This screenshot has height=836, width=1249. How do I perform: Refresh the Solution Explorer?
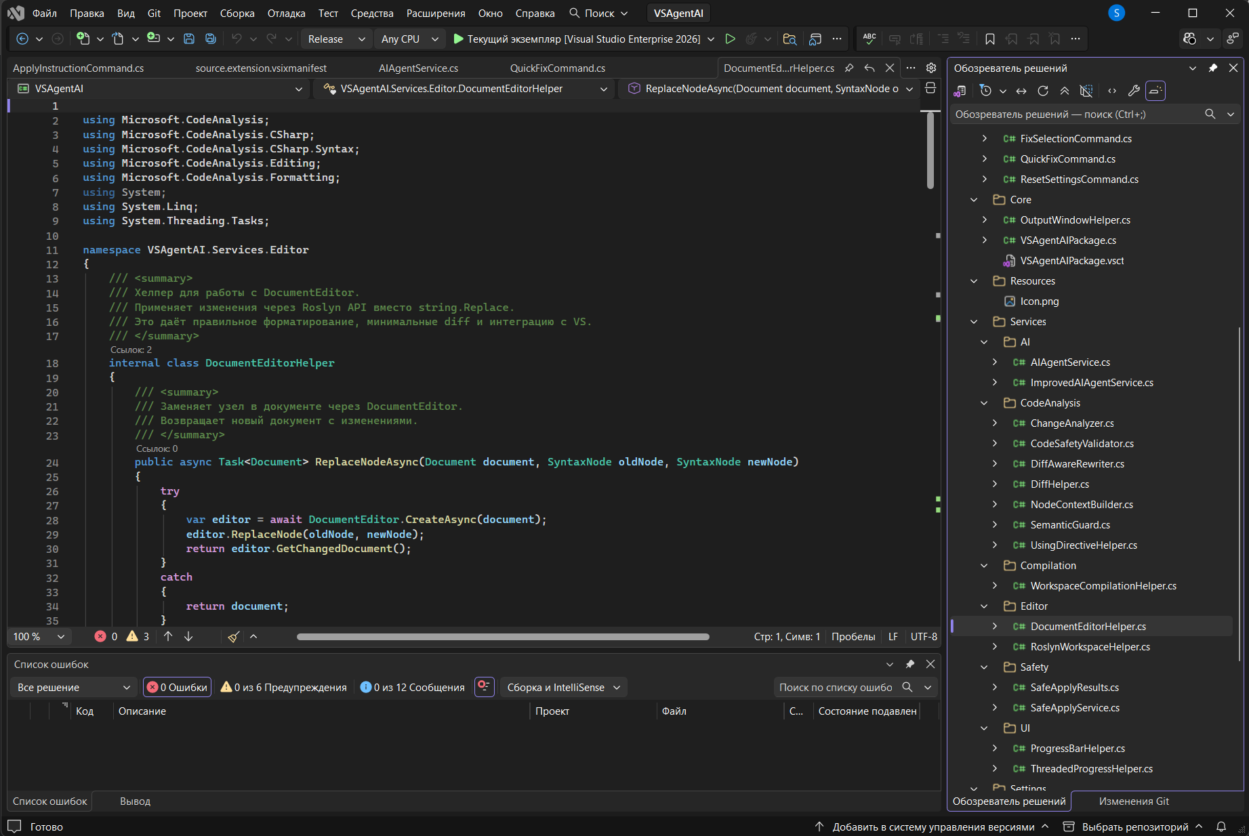1043,91
